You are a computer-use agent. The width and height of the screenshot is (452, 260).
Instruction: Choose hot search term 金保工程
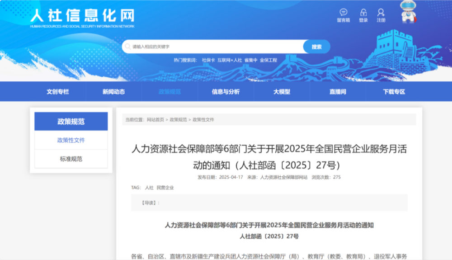point(268,60)
